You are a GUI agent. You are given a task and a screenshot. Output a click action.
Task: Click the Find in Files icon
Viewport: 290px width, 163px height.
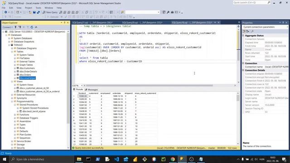[122, 12]
